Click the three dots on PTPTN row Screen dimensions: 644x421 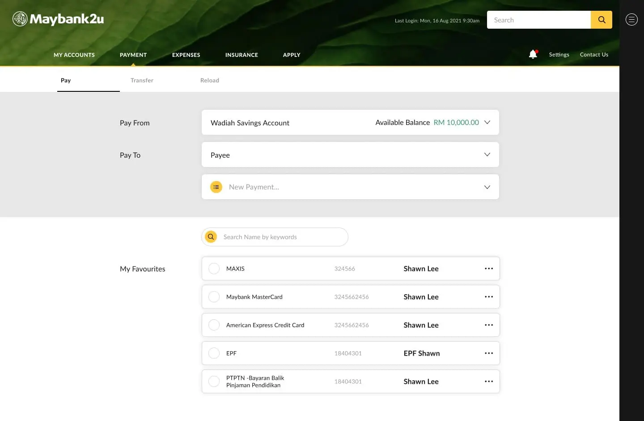488,382
